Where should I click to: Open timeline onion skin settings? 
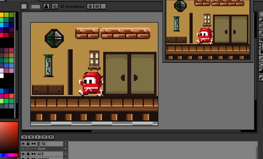(x=39, y=144)
